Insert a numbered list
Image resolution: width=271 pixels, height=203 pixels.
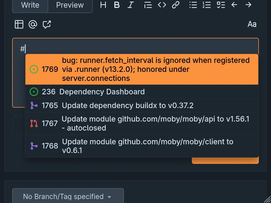[x=207, y=5]
